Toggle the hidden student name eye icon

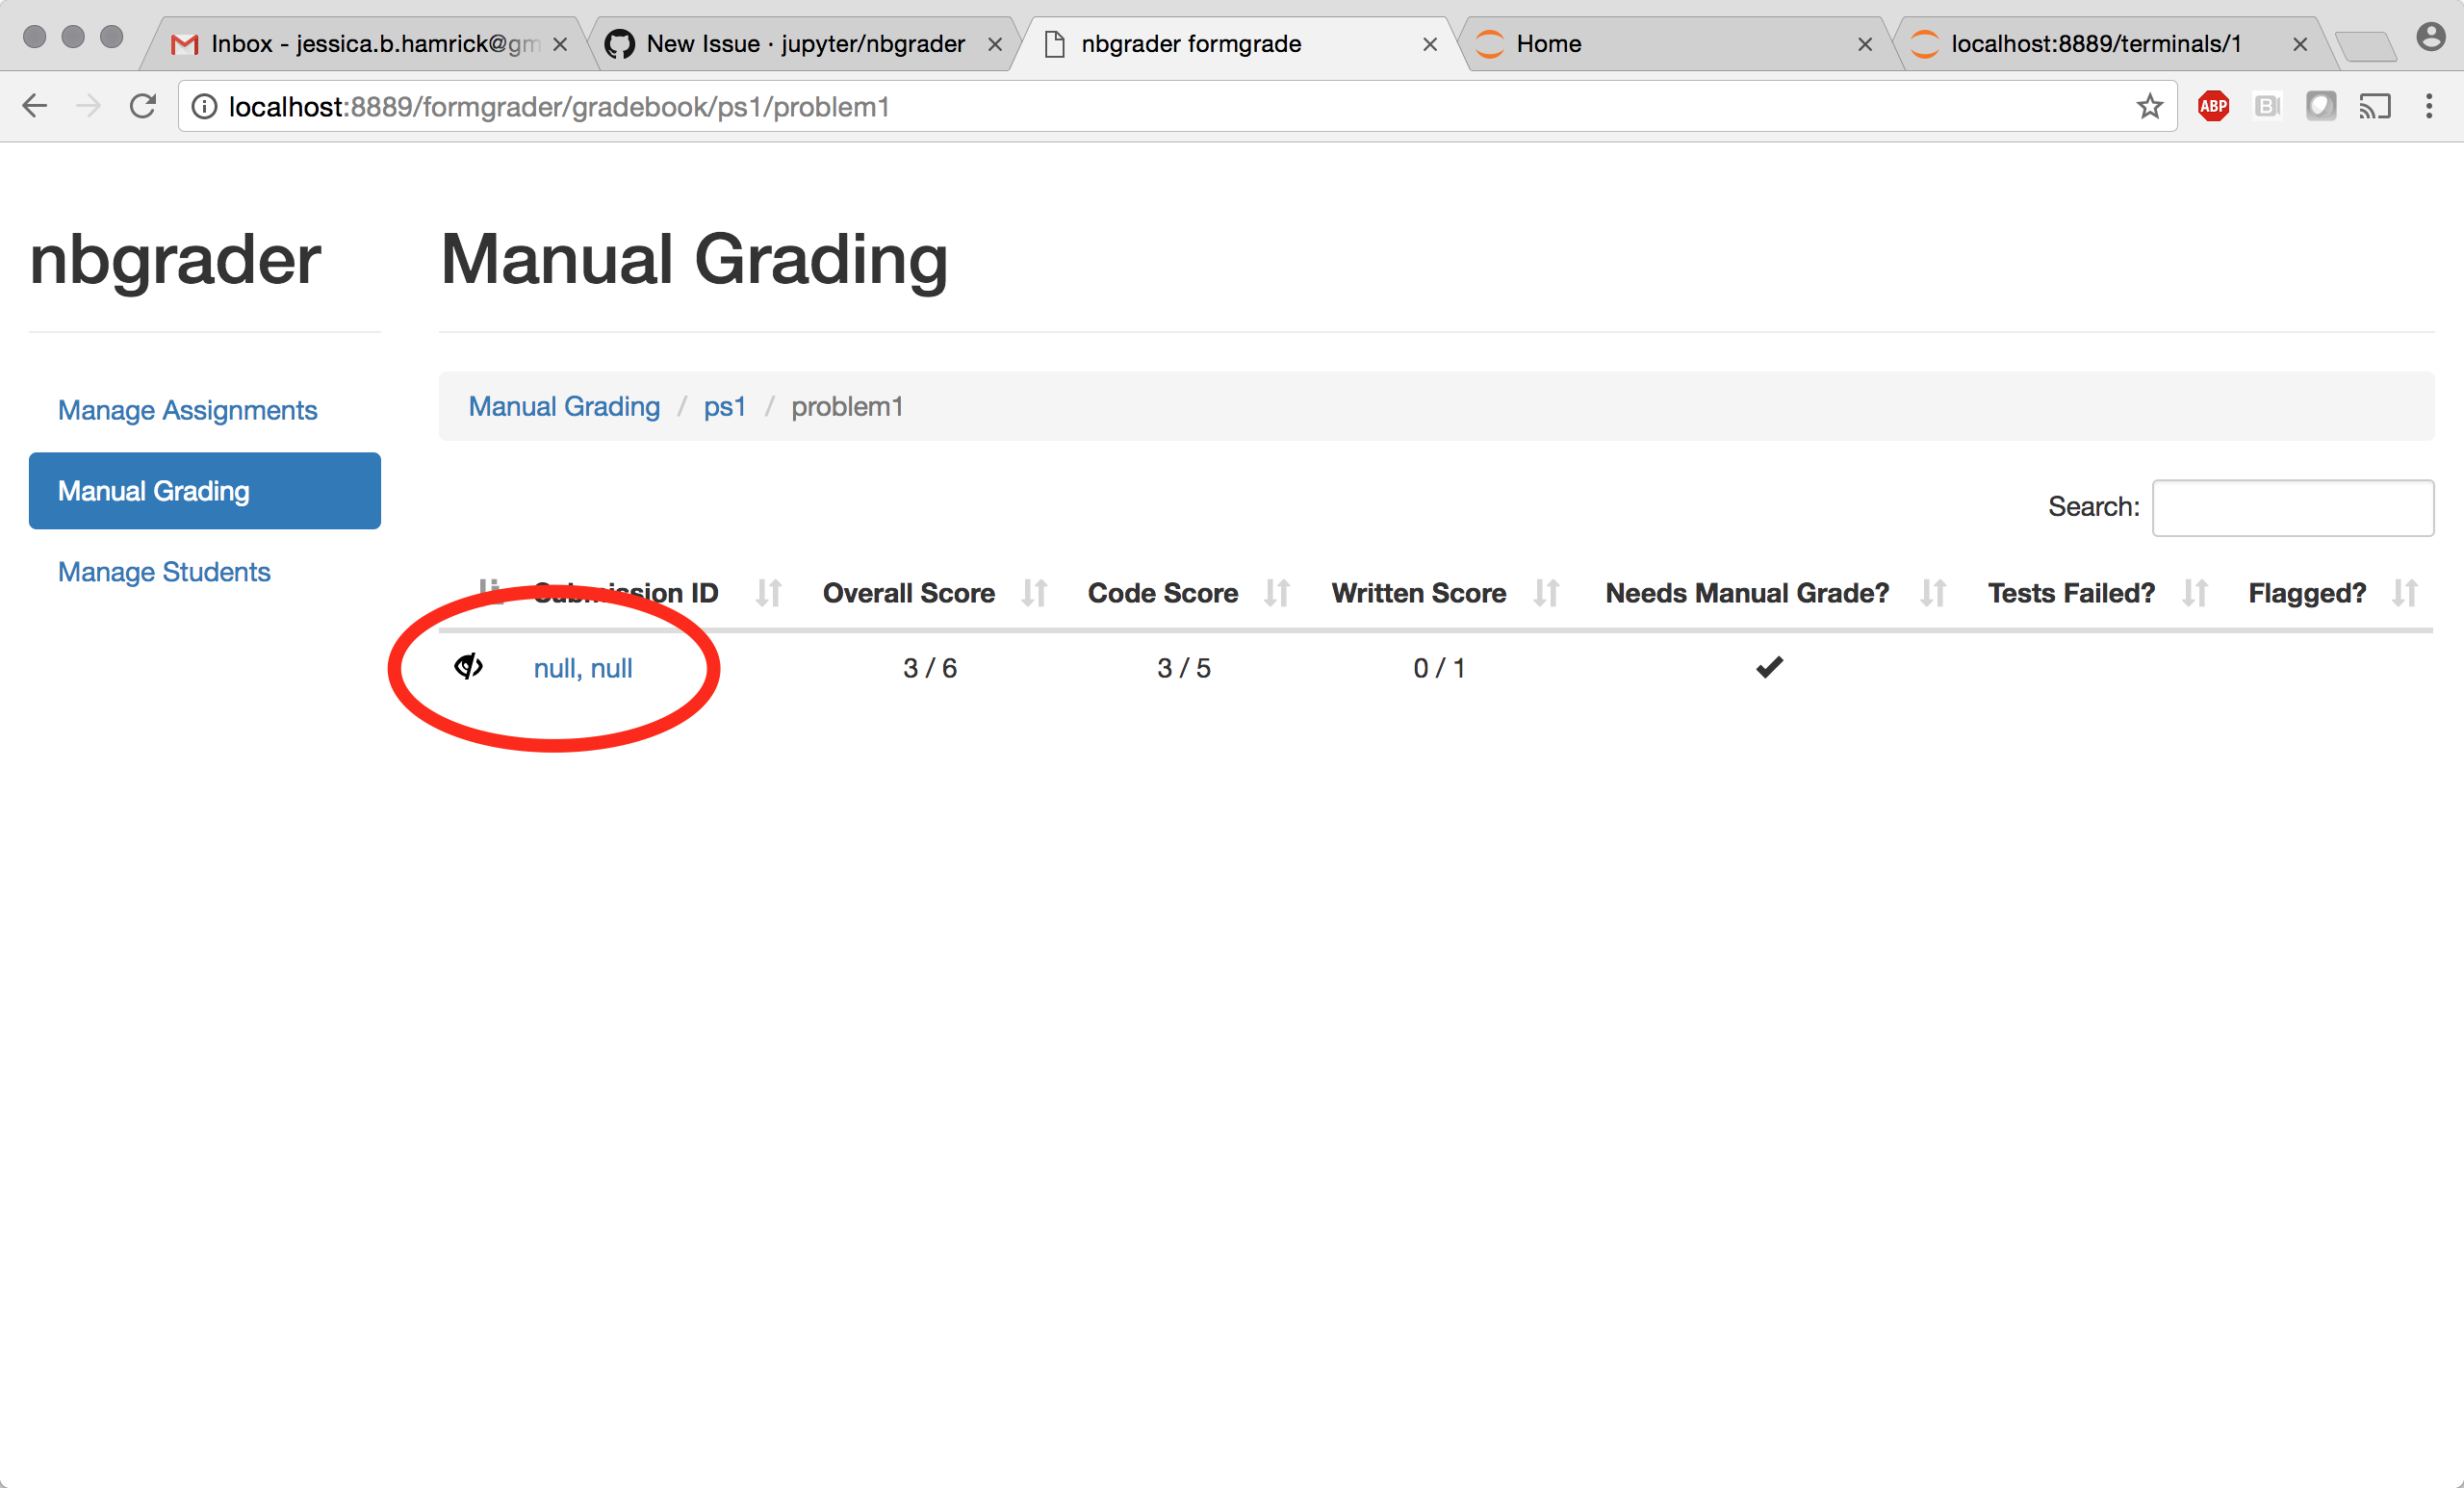coord(467,667)
